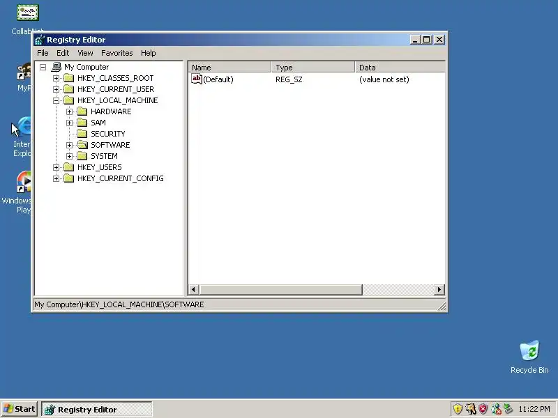This screenshot has width=558, height=418.
Task: Select the HKEY_CURRENT_CONFIG label
Action: pyautogui.click(x=120, y=178)
